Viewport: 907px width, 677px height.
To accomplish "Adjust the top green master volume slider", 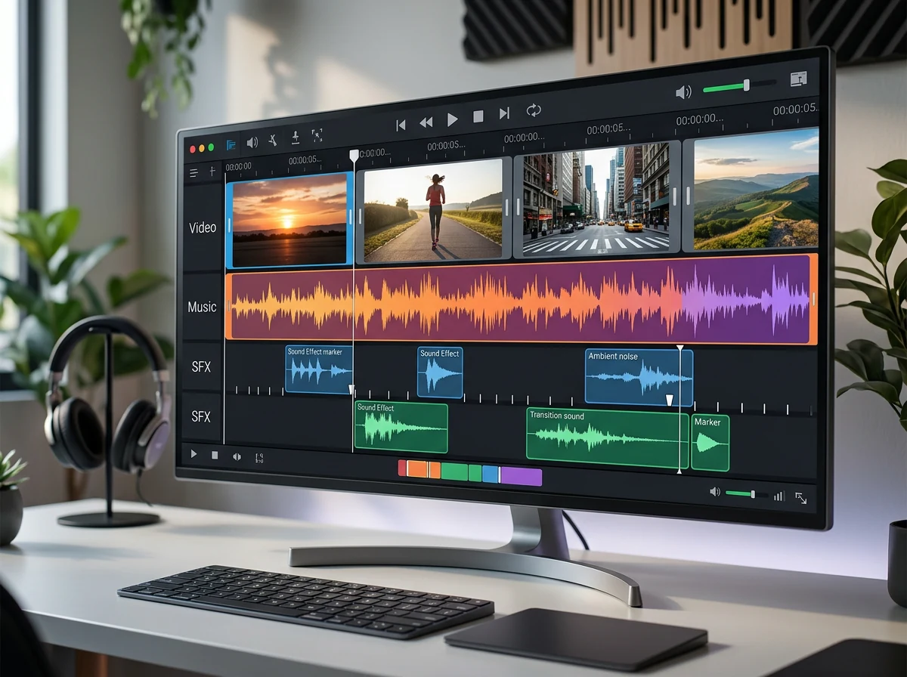I will pyautogui.click(x=738, y=86).
